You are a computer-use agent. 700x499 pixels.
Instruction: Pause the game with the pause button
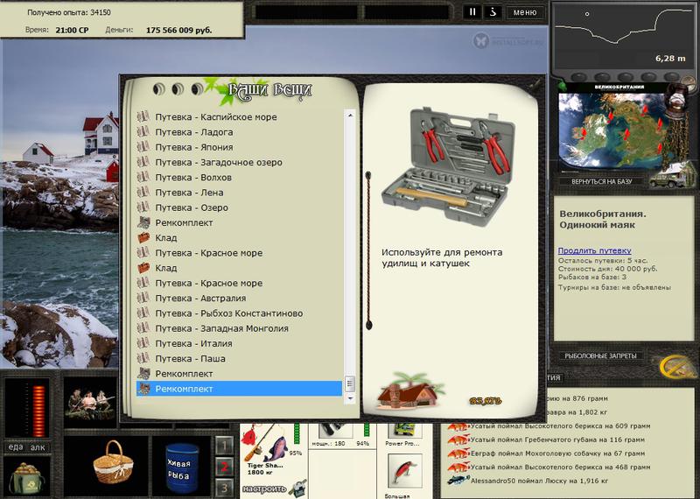(x=472, y=12)
